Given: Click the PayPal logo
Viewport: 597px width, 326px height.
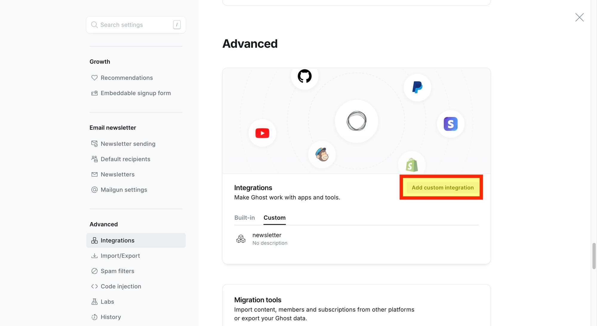Looking at the screenshot, I should coord(417,87).
